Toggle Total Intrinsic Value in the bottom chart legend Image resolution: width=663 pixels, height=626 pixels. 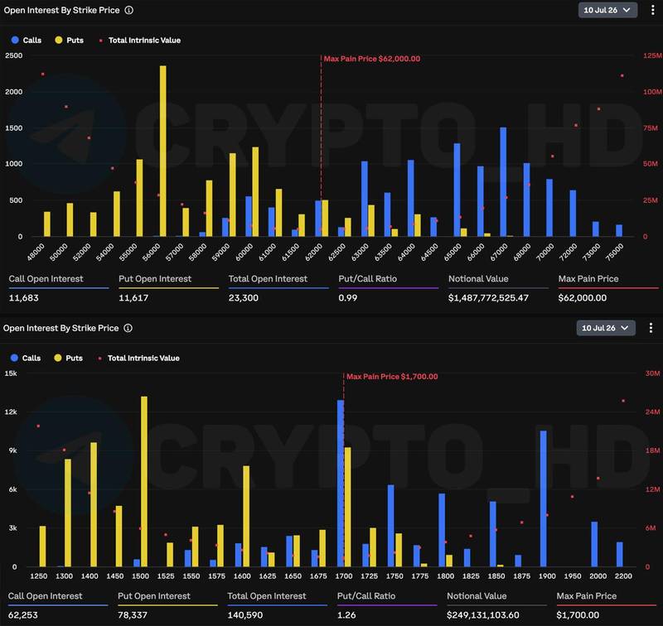click(x=139, y=358)
